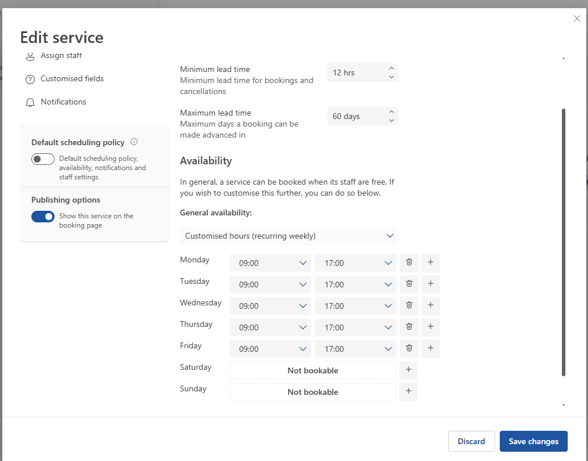
Task: Click the Discard button
Action: pyautogui.click(x=471, y=441)
